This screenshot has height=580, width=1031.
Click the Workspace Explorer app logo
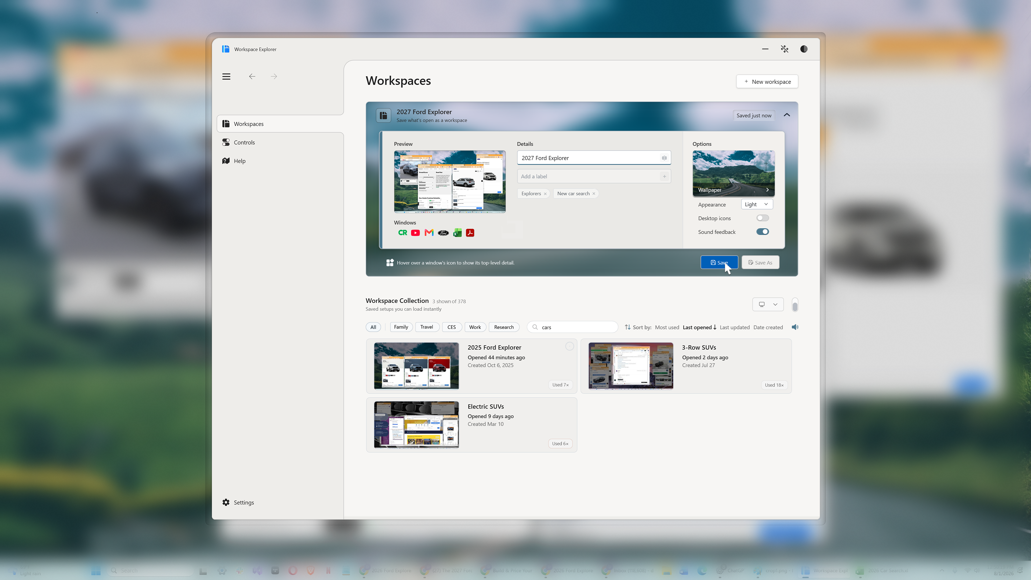(x=226, y=49)
